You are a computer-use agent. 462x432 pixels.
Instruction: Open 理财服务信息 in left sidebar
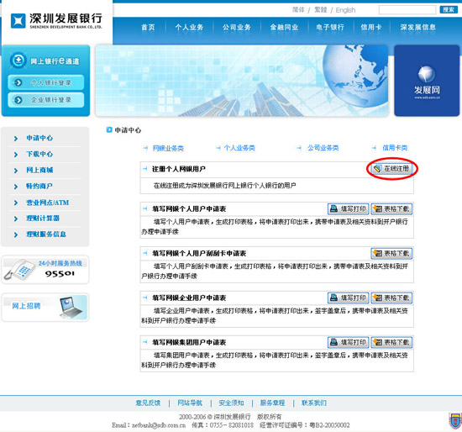tap(46, 234)
